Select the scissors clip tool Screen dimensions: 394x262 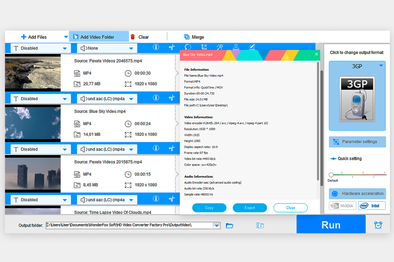[172, 47]
